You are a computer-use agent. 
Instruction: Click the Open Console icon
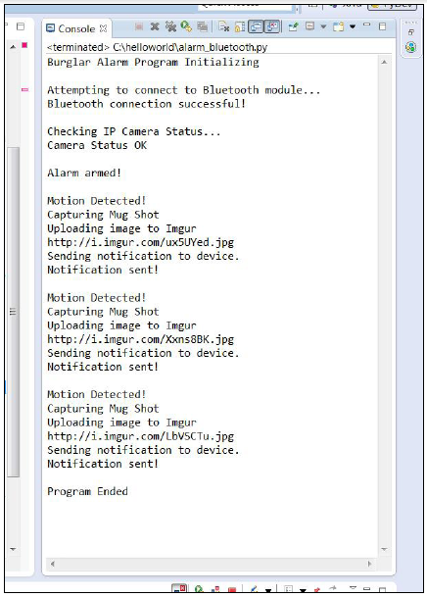[x=338, y=26]
